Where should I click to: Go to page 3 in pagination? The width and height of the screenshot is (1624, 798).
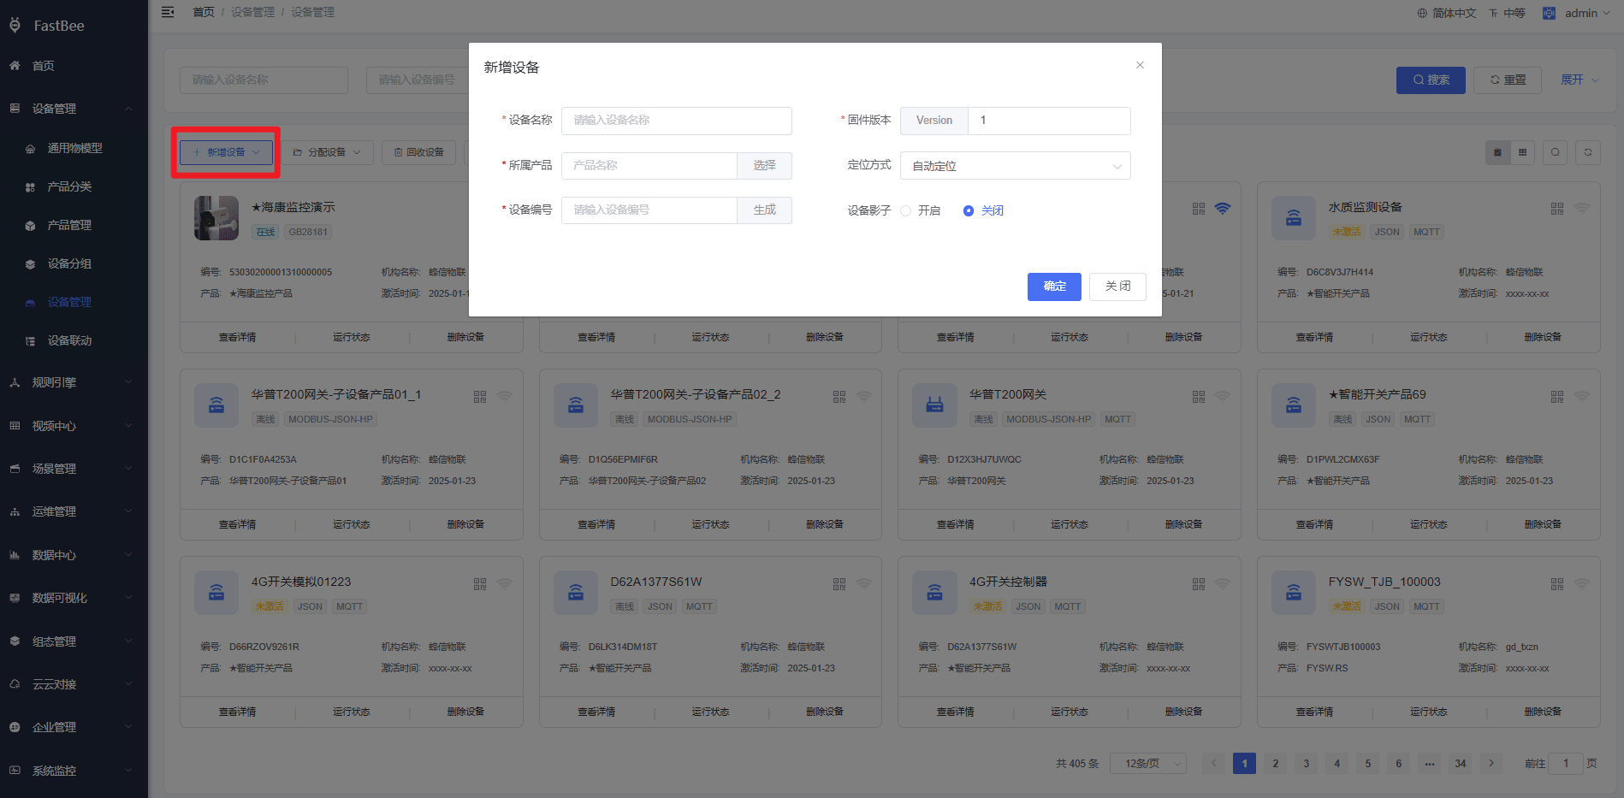(1307, 763)
